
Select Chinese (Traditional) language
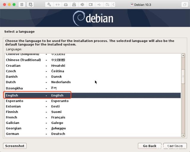pos(93,60)
